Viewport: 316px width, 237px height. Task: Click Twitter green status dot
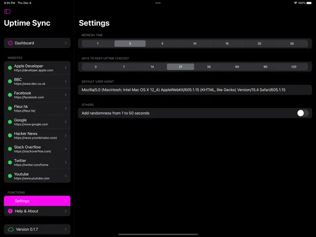pos(10,163)
